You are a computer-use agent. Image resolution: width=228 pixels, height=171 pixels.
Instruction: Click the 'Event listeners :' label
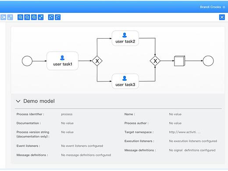coord(28,146)
